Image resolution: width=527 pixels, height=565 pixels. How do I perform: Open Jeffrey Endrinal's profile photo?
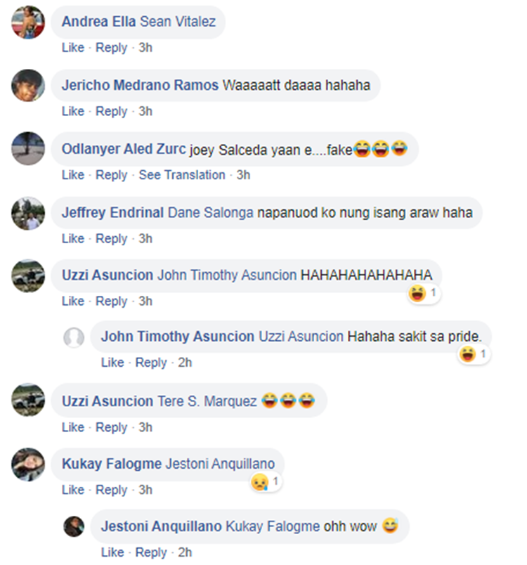[x=28, y=213]
